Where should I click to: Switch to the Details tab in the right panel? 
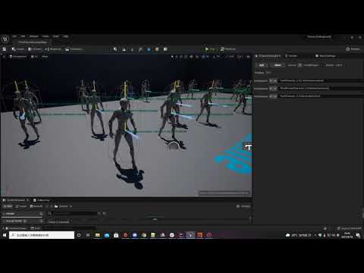pyautogui.click(x=291, y=56)
